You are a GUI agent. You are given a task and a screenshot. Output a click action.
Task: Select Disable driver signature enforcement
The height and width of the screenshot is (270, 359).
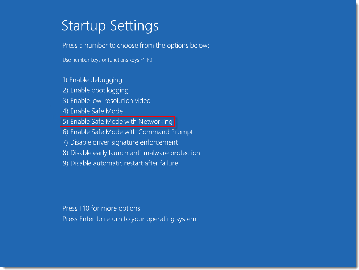120,142
